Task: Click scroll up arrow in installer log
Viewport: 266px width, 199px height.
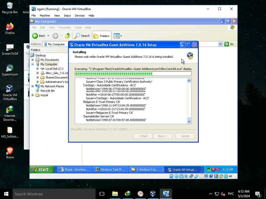Action: 189,81
